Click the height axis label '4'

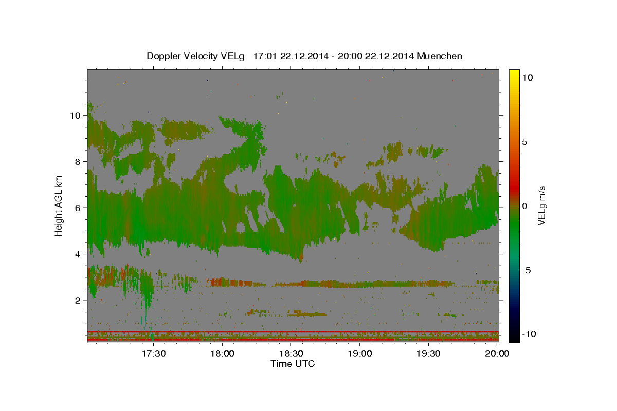click(x=78, y=254)
